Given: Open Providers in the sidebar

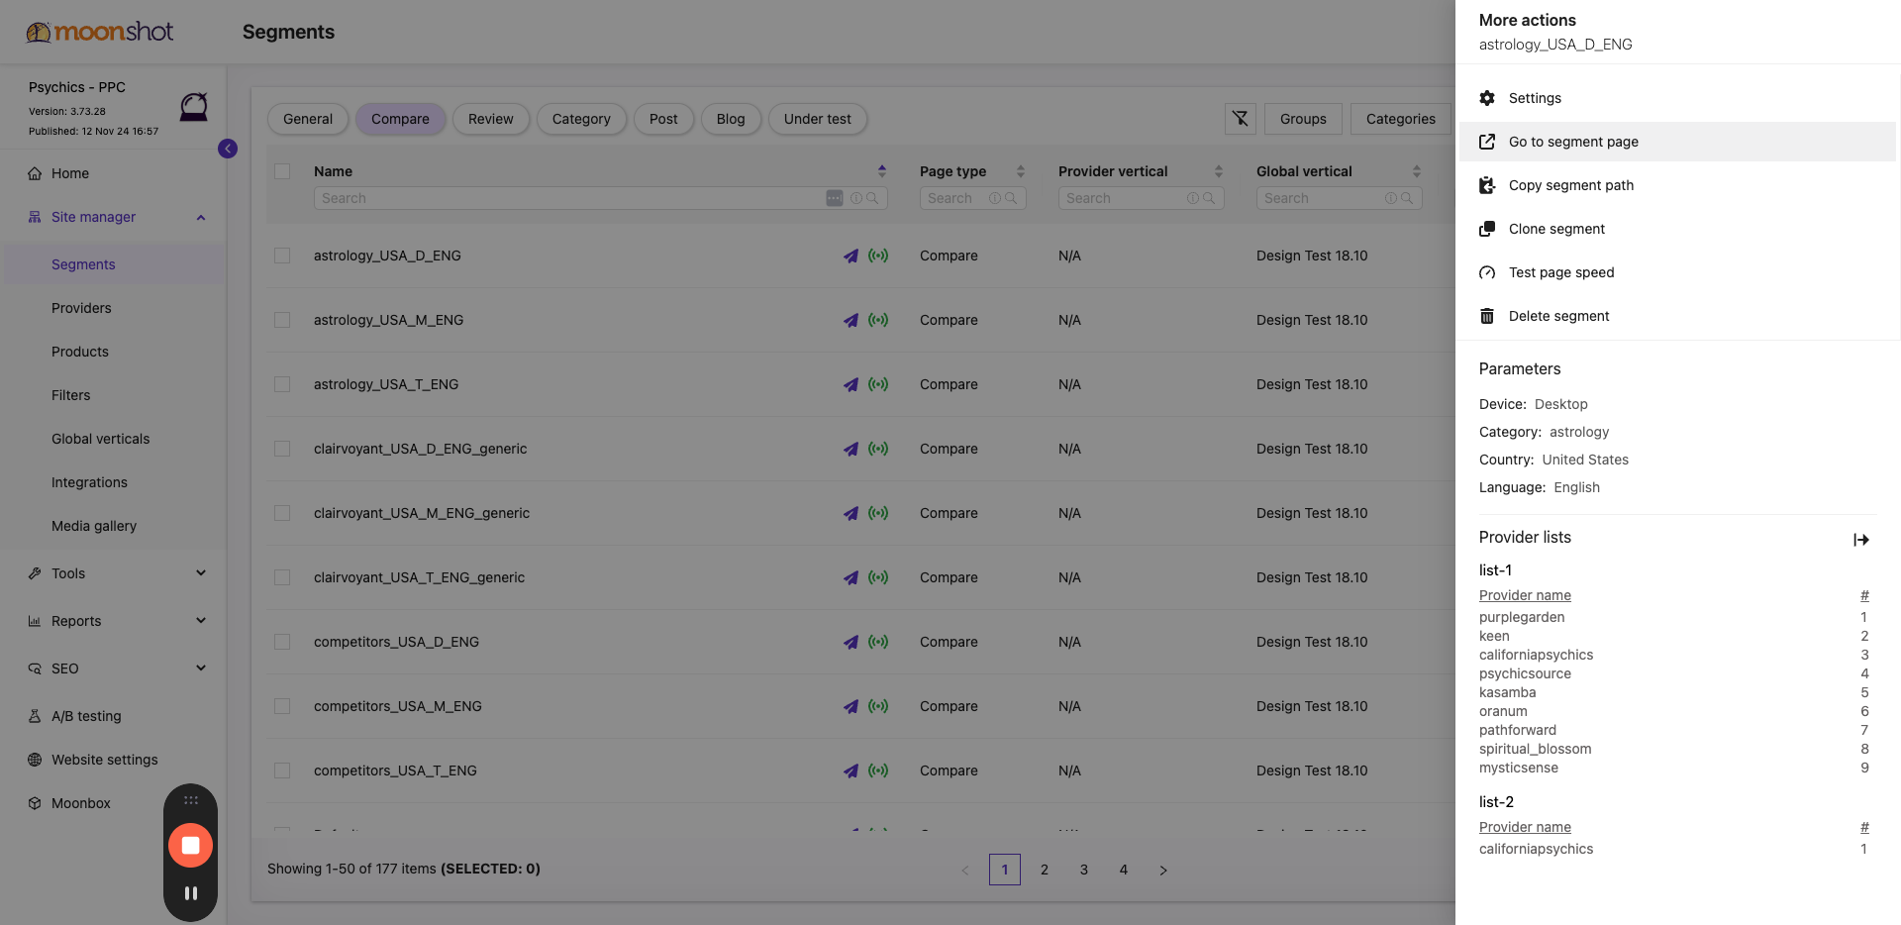Looking at the screenshot, I should (x=81, y=308).
